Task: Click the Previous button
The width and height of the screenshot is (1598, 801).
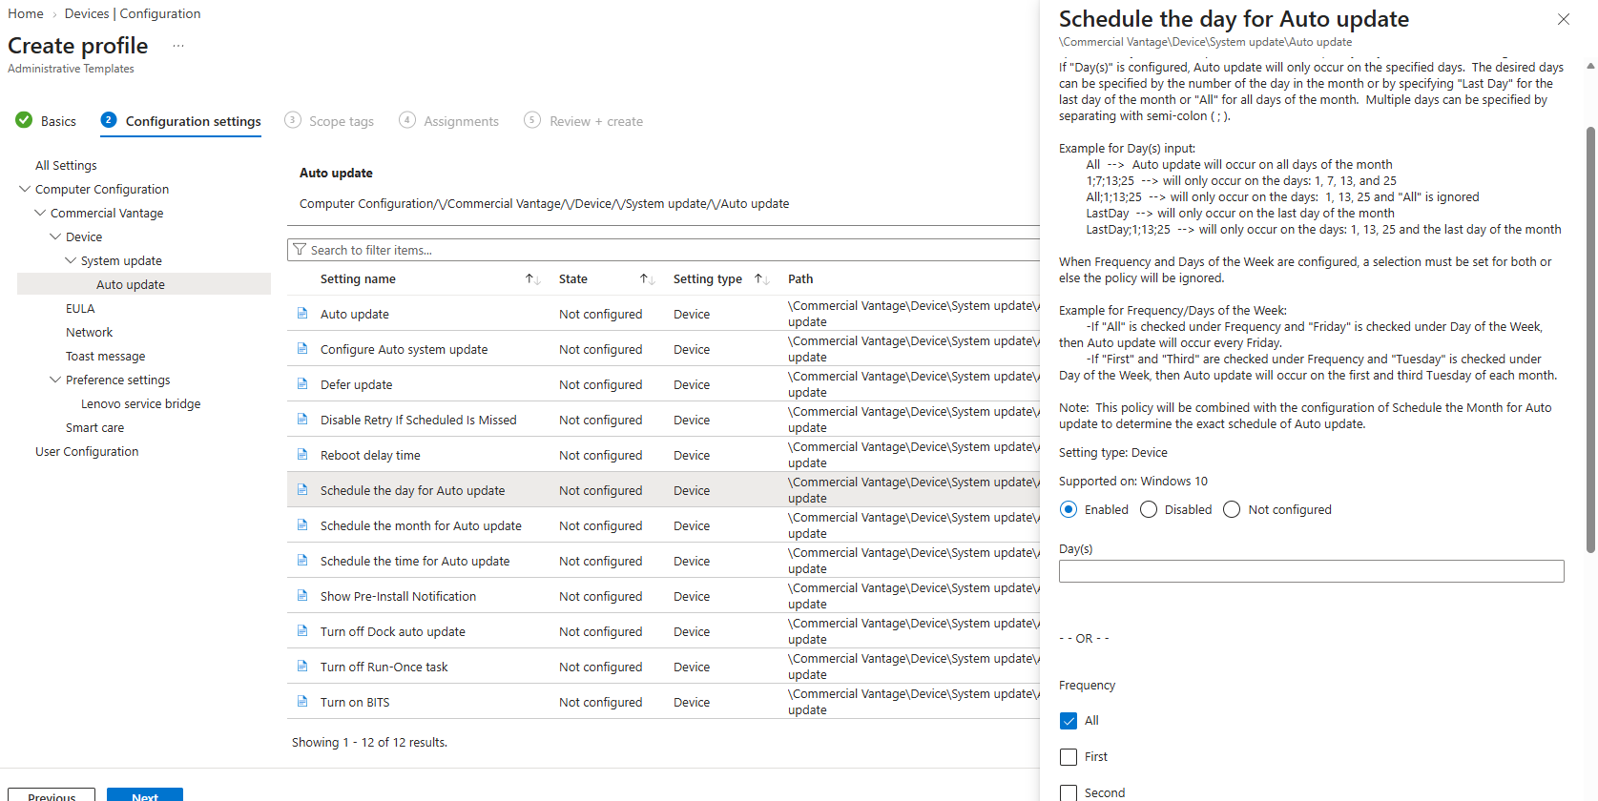Action: pos(52,795)
